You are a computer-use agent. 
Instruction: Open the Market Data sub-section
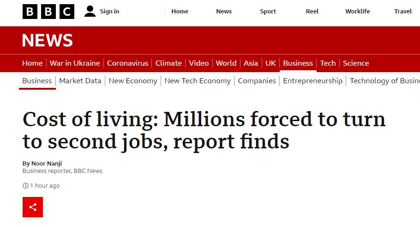pos(80,81)
